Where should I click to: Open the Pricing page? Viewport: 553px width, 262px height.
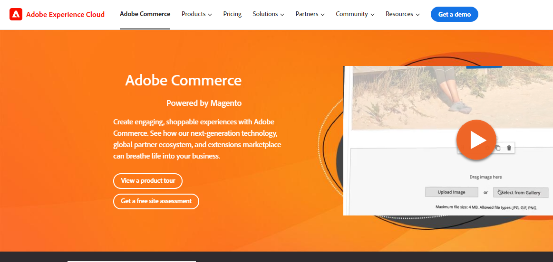pyautogui.click(x=233, y=14)
